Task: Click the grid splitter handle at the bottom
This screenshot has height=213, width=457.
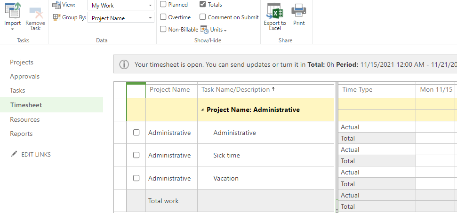Action: [x=337, y=210]
